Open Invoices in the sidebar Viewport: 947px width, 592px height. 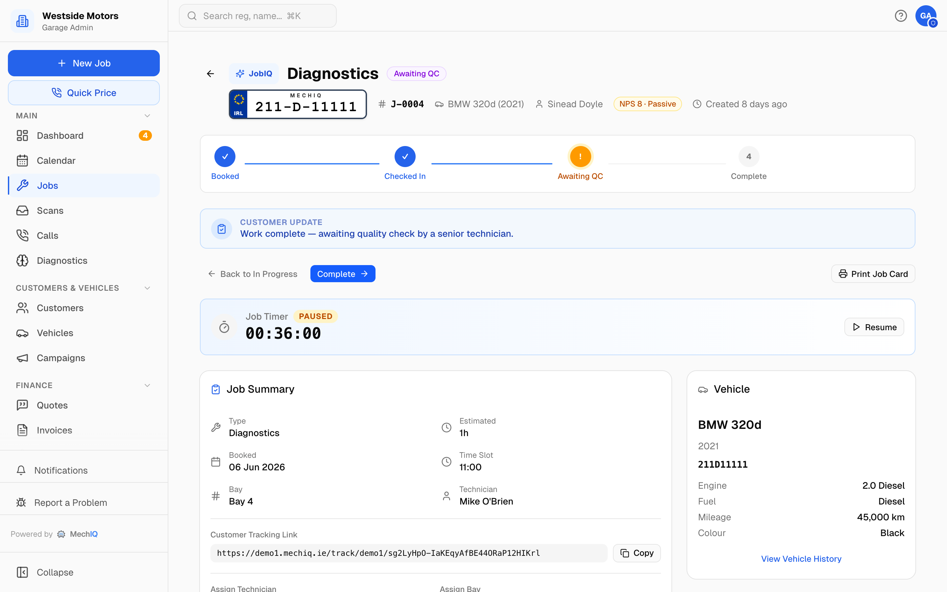point(84,430)
